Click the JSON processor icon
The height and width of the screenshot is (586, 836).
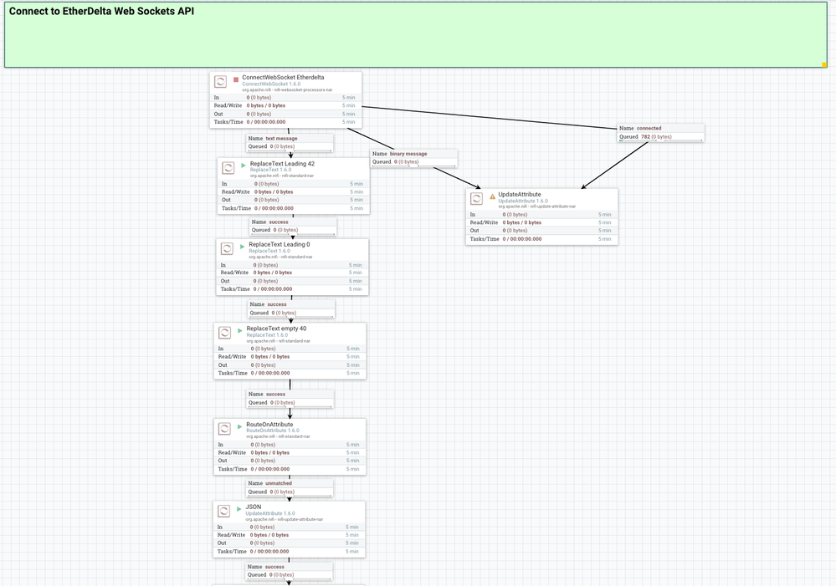click(224, 511)
